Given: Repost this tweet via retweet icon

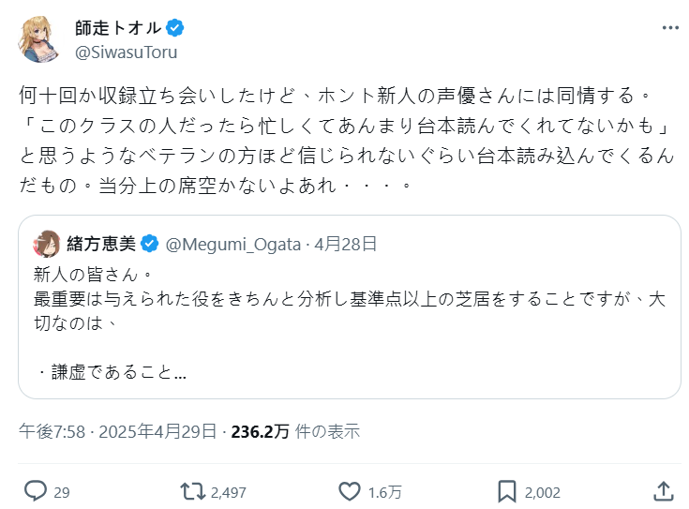Looking at the screenshot, I should pos(193,490).
